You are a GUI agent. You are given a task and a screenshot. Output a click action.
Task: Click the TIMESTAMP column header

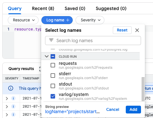(x=31, y=78)
